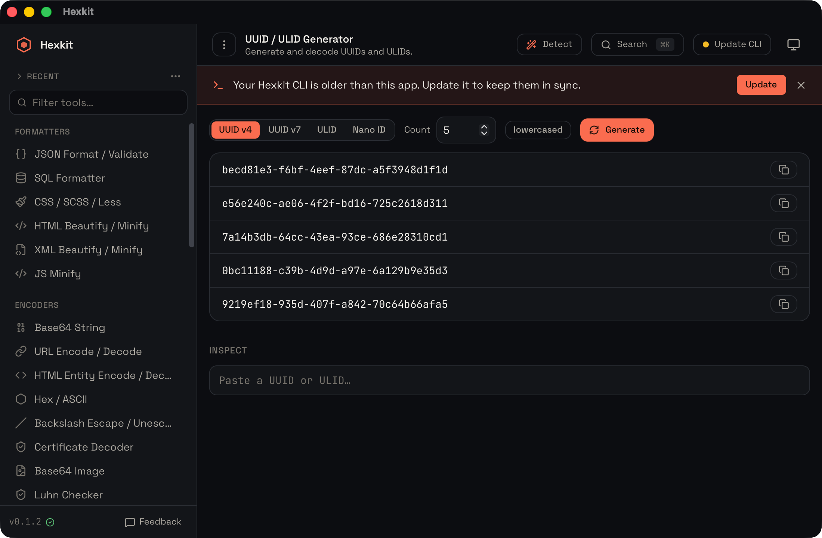Copy UUID starting with 0bc11188

coord(784,270)
